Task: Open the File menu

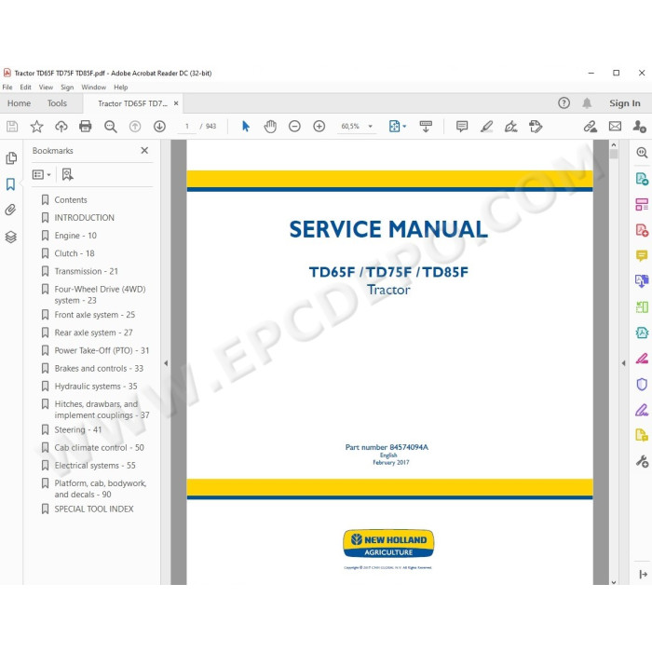Action: tap(7, 88)
